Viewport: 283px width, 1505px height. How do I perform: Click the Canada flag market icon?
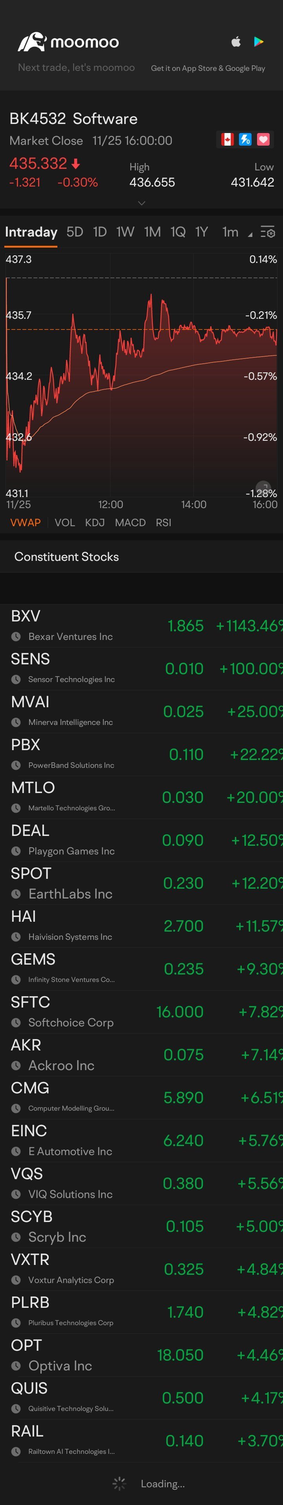(226, 139)
